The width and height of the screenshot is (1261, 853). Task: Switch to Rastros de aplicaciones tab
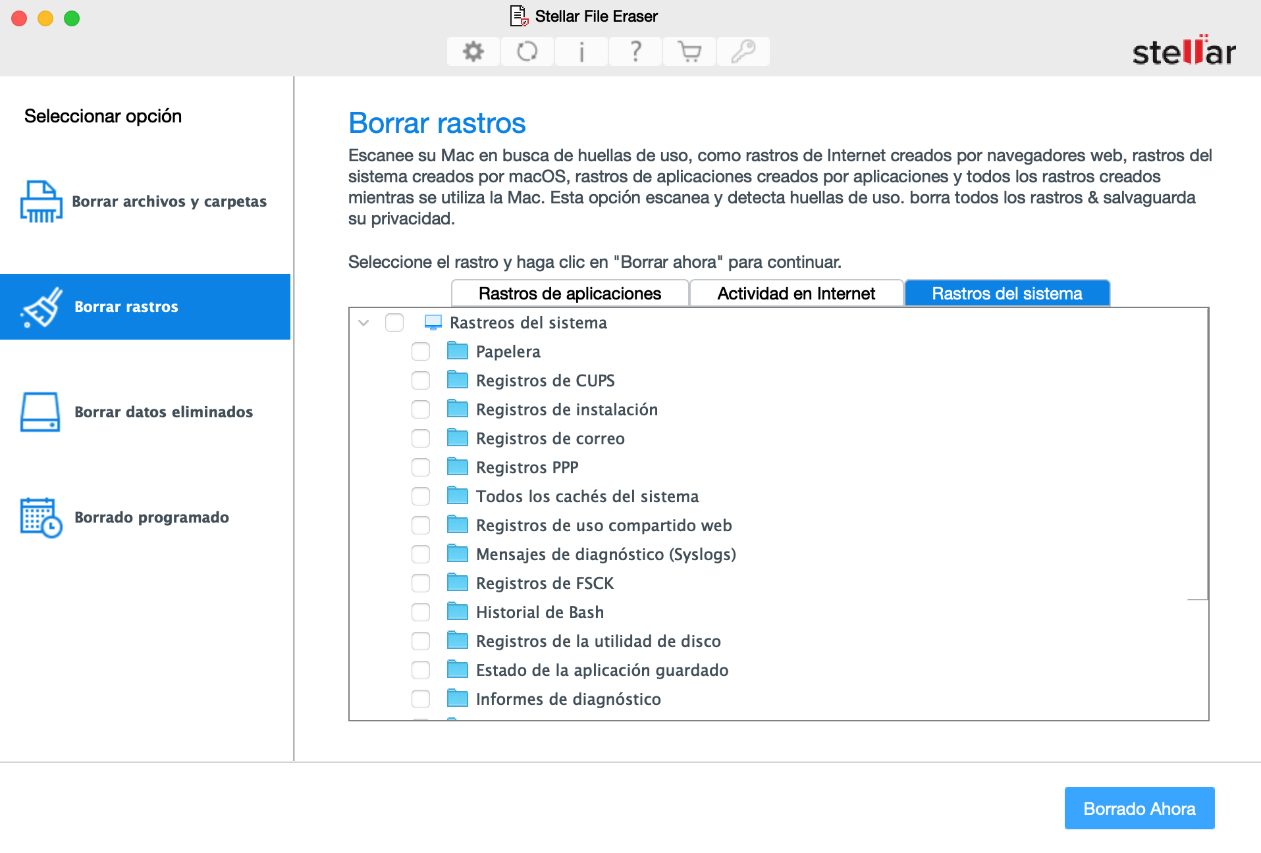(570, 294)
